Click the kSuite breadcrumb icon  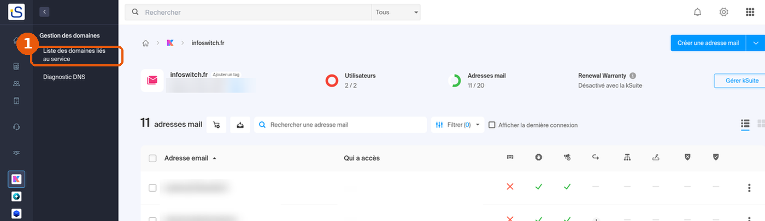[170, 43]
